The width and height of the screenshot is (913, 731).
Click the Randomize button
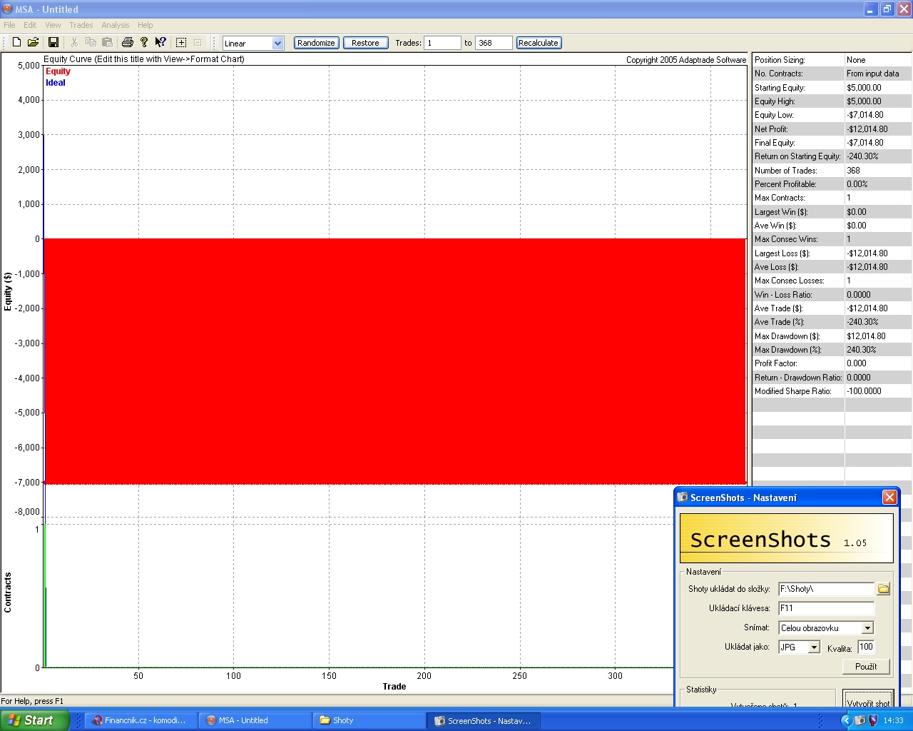point(316,43)
